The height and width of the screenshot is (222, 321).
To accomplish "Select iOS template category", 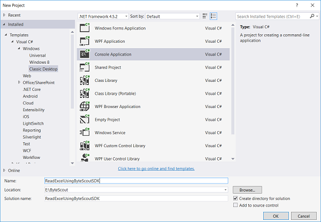I will pos(26,117).
